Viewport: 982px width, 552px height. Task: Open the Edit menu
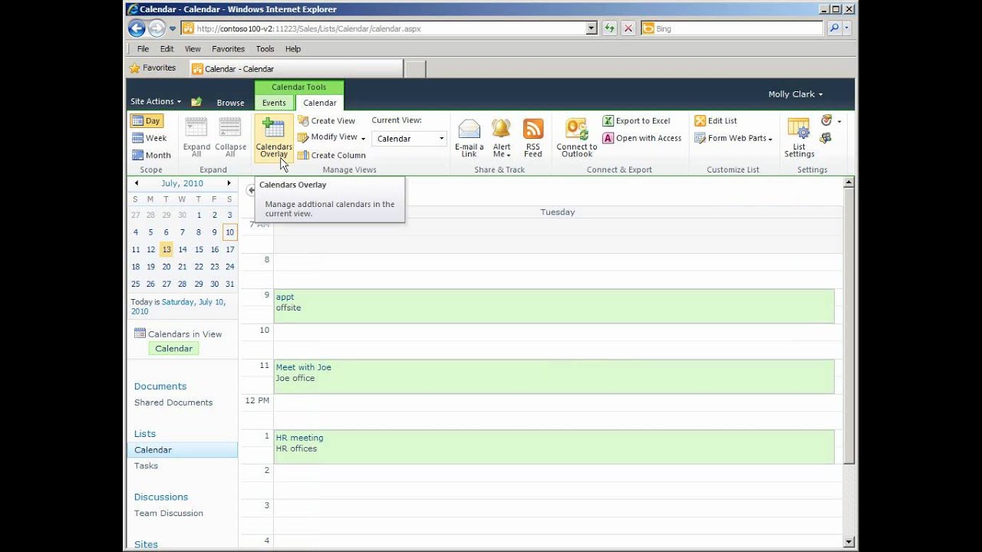(x=166, y=48)
